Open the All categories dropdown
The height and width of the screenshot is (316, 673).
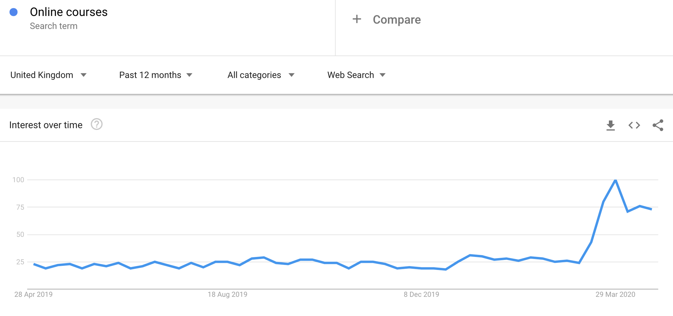click(x=261, y=75)
